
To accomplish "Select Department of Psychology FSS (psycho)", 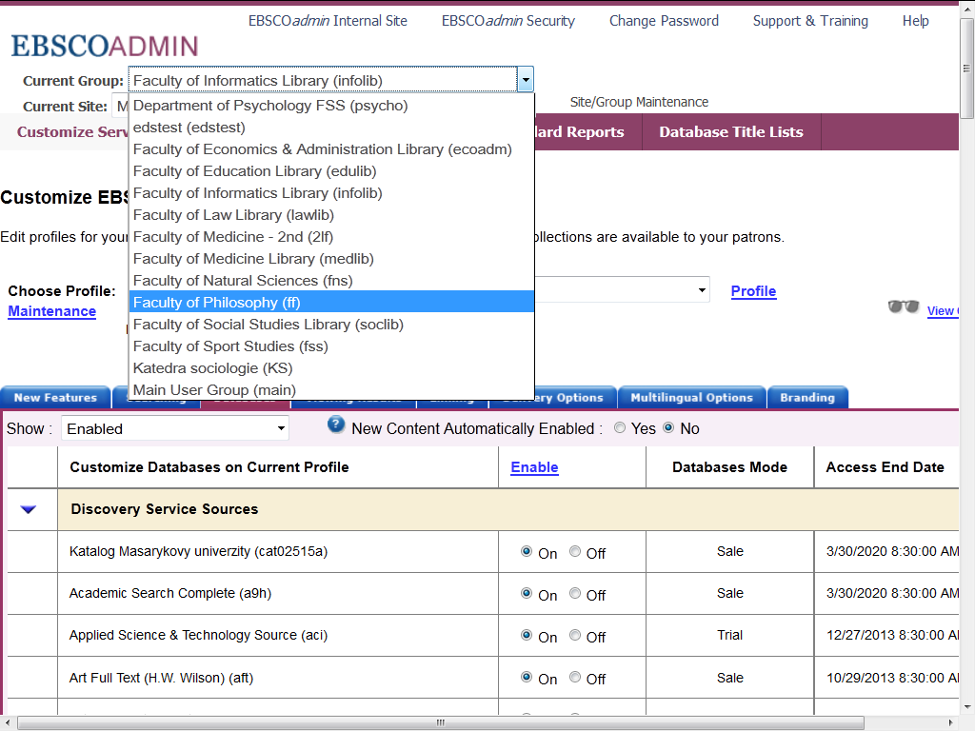I will point(331,106).
